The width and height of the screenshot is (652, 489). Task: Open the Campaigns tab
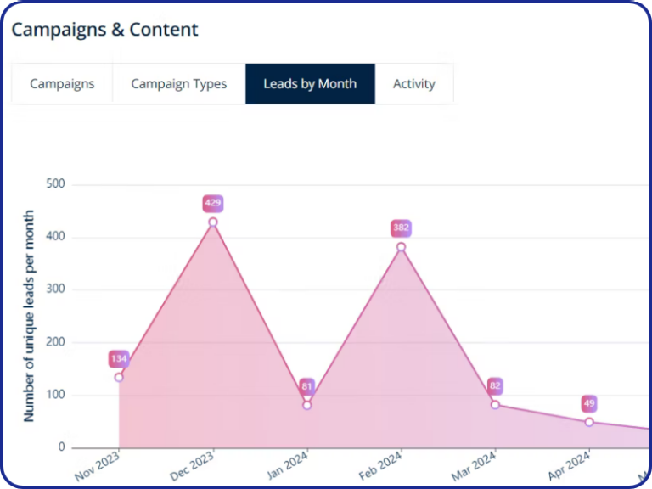[x=62, y=84]
